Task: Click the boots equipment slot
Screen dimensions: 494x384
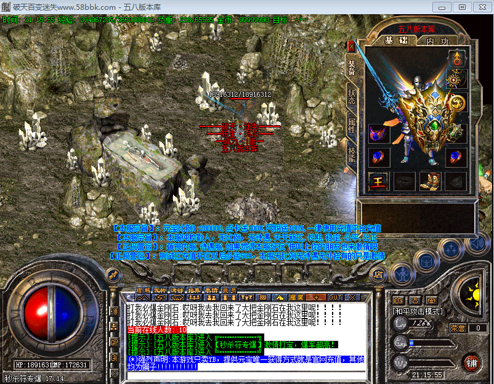Action: (430, 181)
